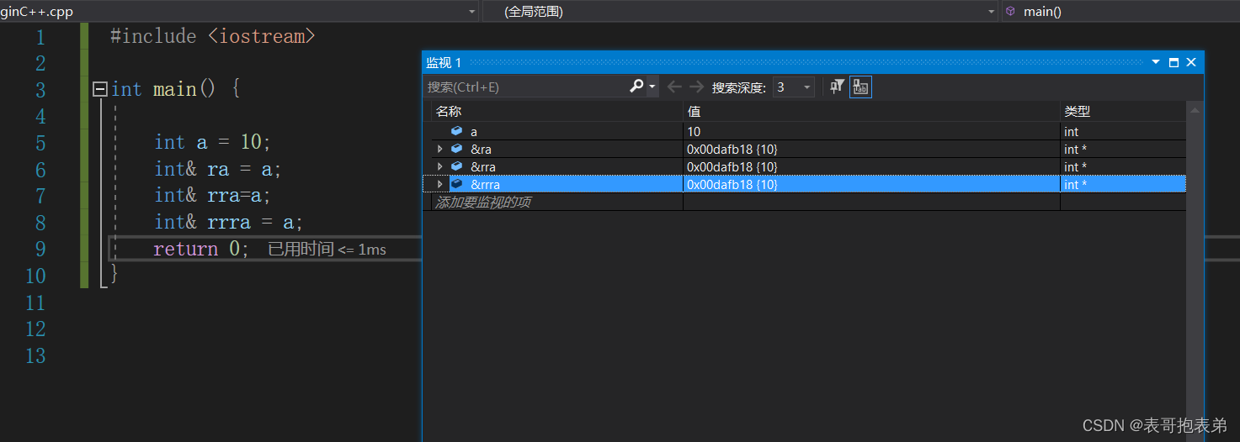Viewport: 1240px width, 442px height.
Task: Expand the &rra watch entry
Action: [440, 166]
